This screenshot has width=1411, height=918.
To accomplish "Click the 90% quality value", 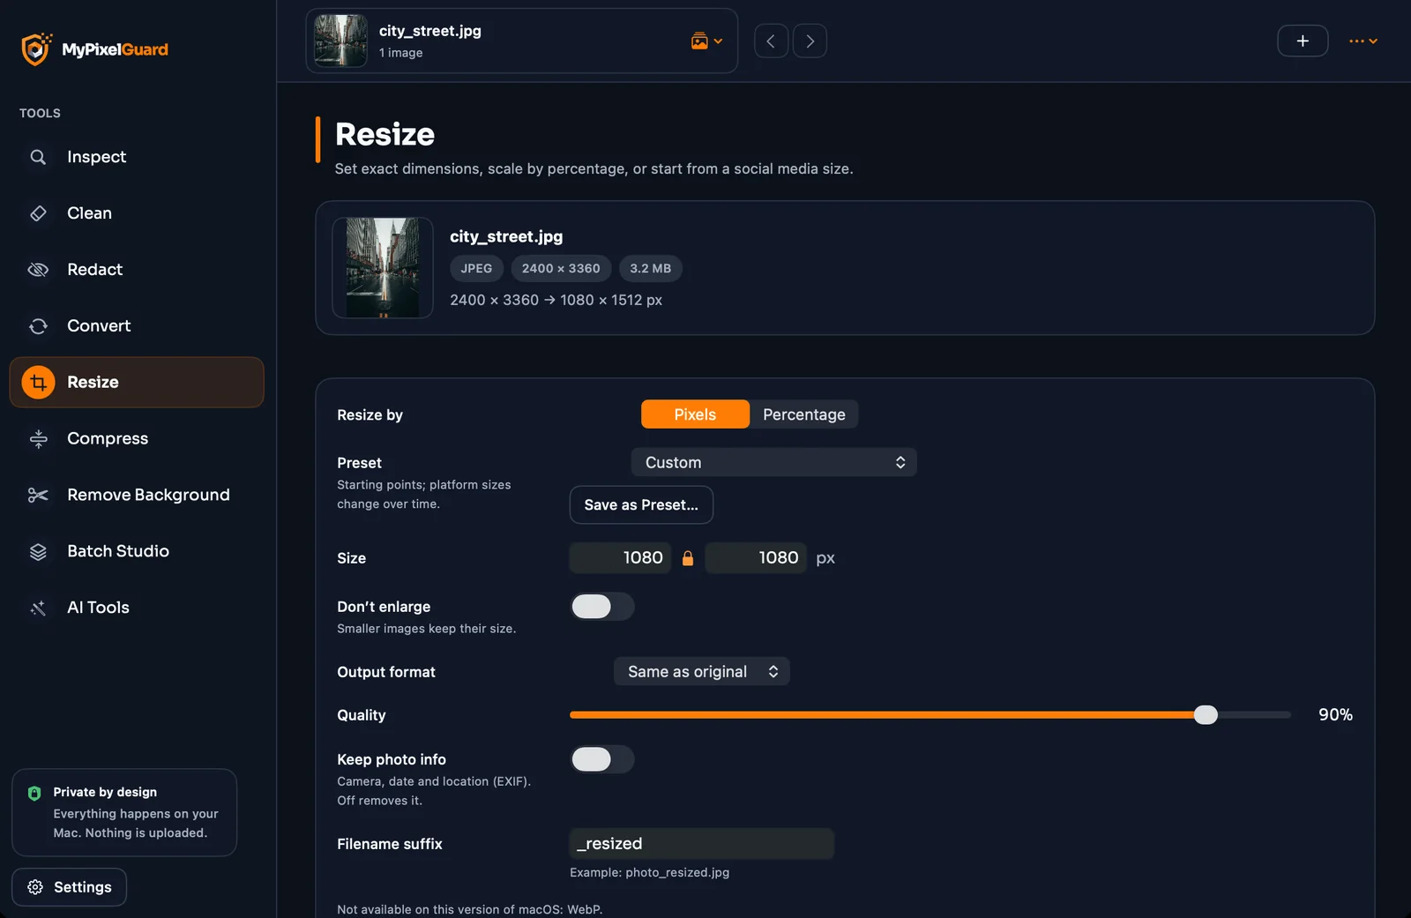I will (1335, 715).
